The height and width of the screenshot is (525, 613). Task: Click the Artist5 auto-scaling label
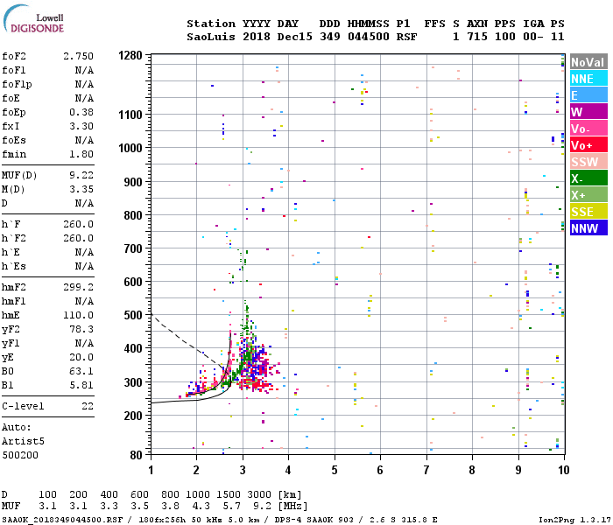(x=23, y=441)
